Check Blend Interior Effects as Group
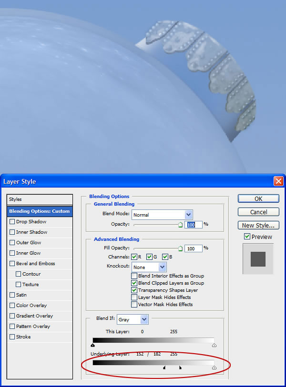 pos(134,276)
